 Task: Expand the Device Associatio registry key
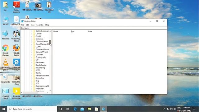coord(31,76)
